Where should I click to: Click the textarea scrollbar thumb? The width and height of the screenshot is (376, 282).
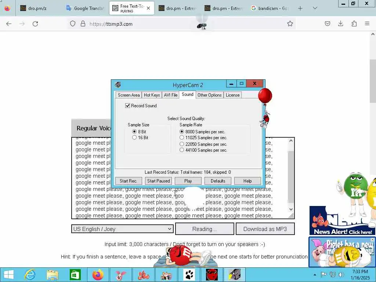pos(291,177)
